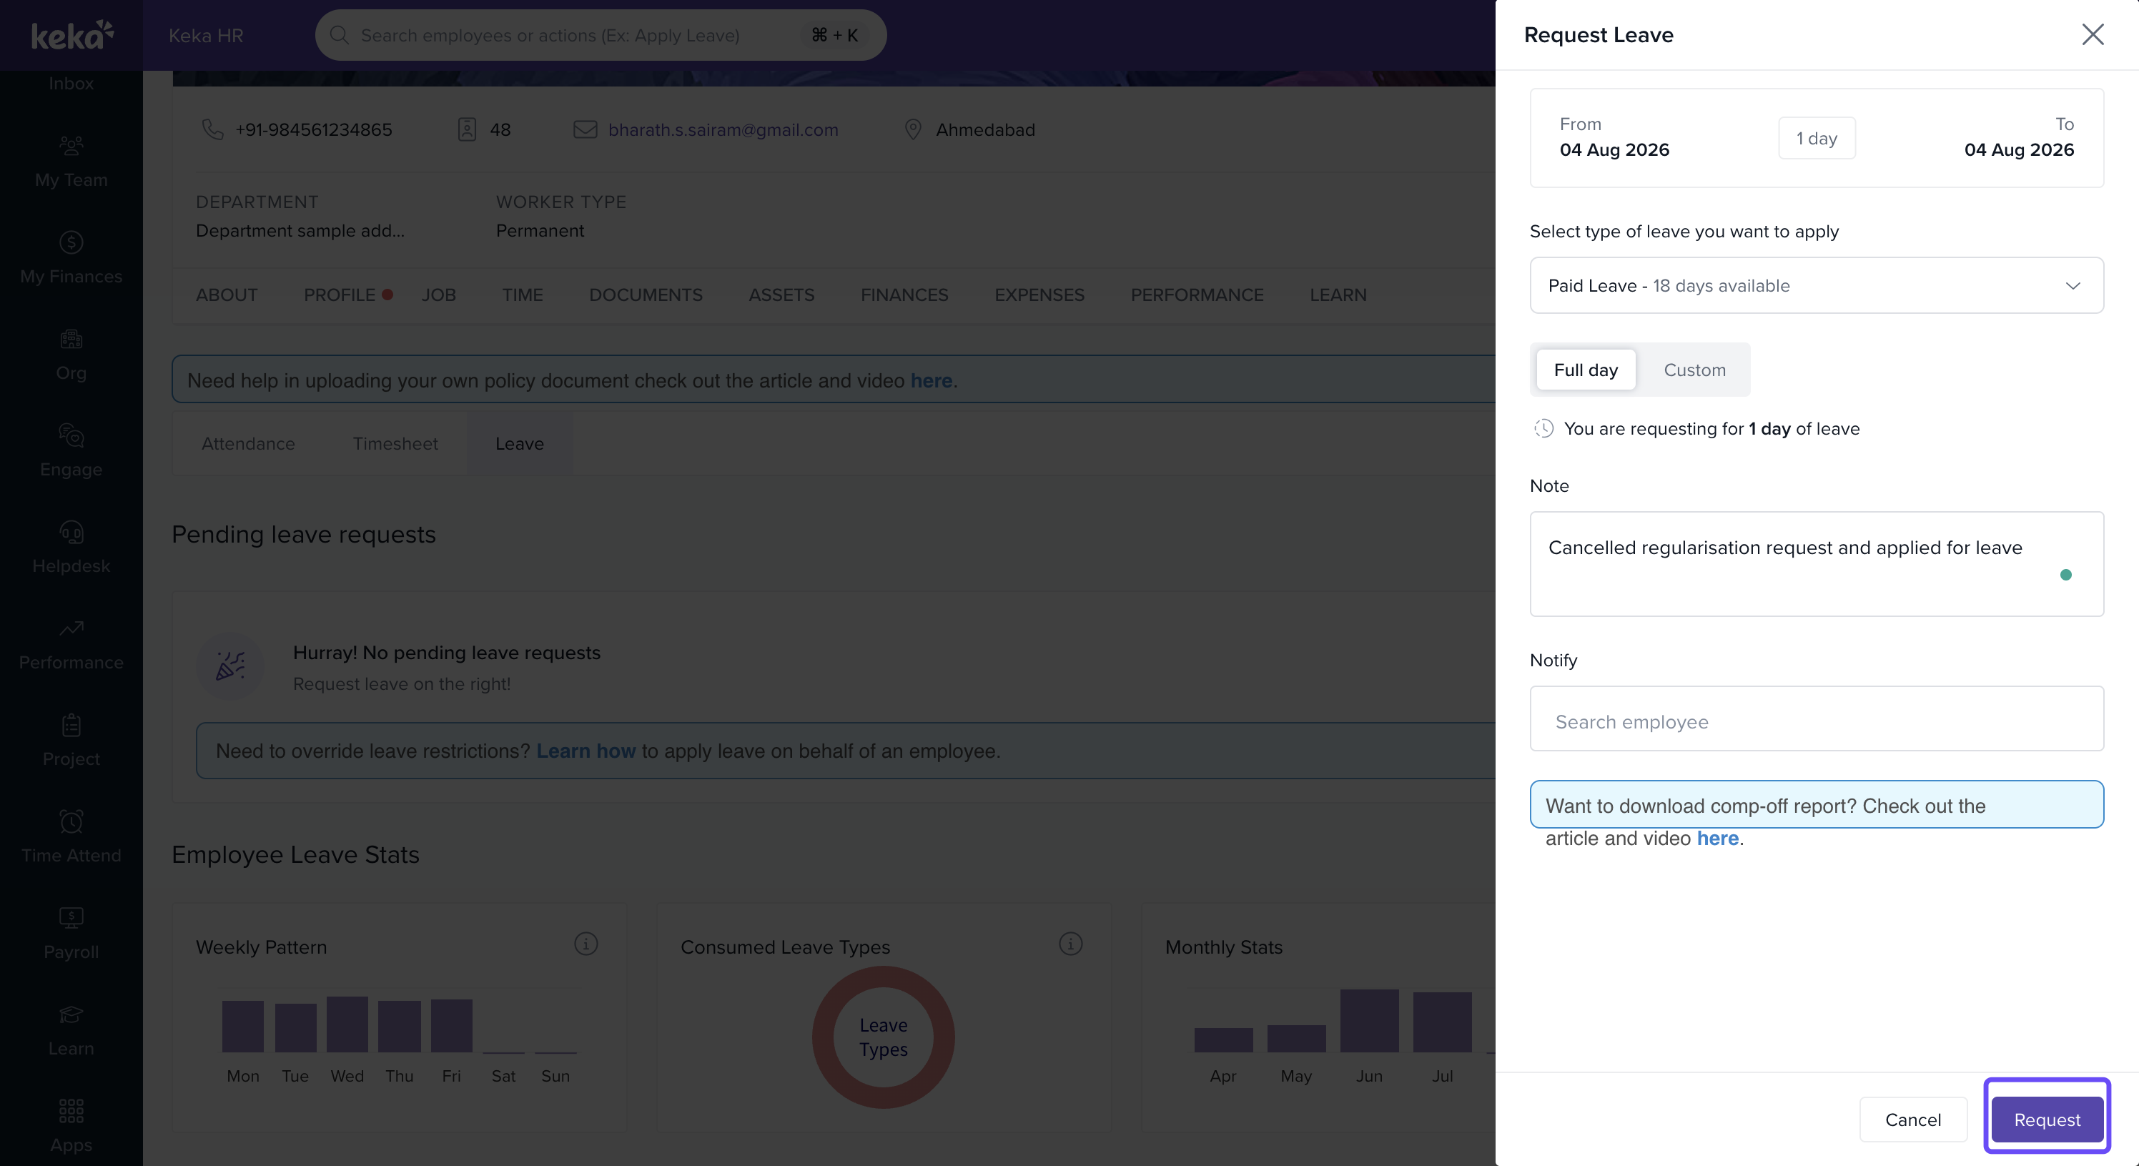Open Performance in sidebar

(71, 643)
